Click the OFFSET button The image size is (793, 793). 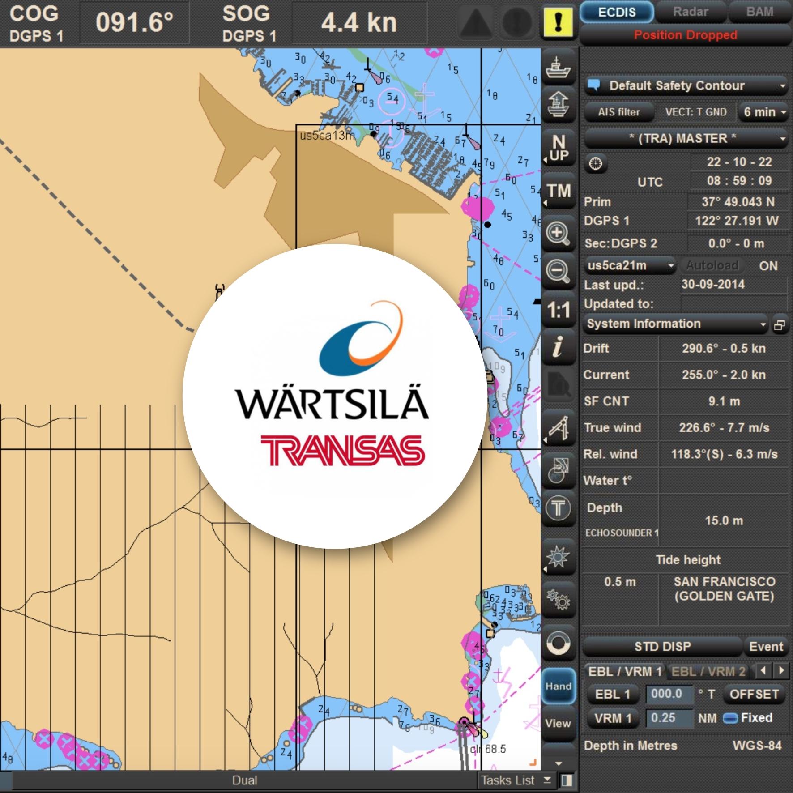click(x=755, y=695)
